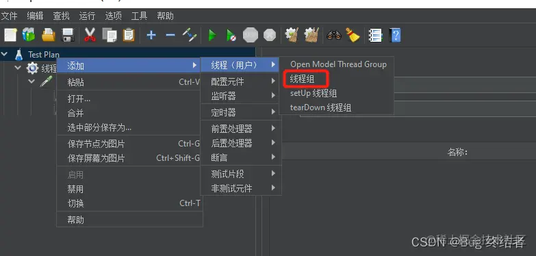Screen dimensions: 536x256
Task: Click the Toggle enable/disable icon
Action: coord(190,35)
